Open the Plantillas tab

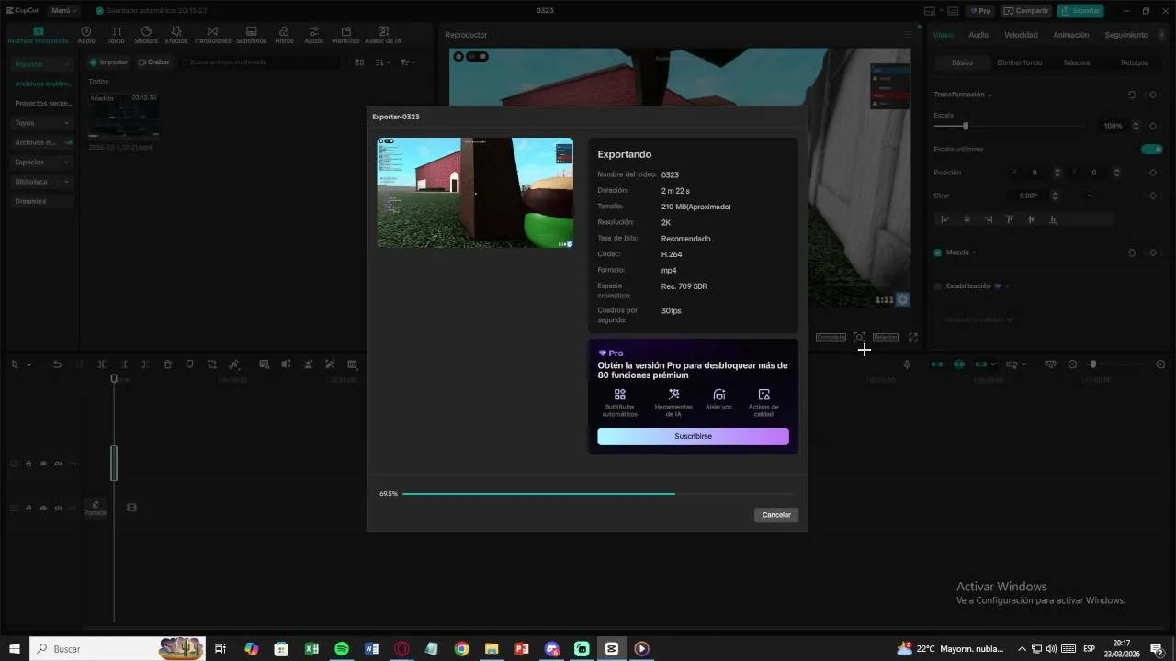[x=345, y=36]
